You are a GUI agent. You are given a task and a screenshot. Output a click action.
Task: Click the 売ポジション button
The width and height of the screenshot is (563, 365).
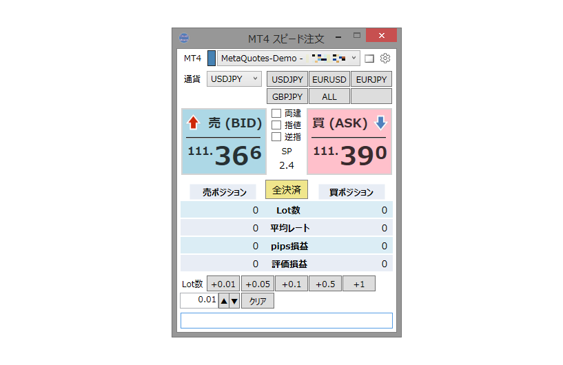coord(223,192)
